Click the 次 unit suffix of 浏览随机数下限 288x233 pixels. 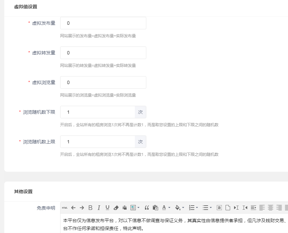point(140,112)
